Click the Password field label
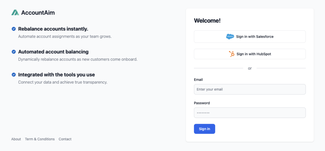Image resolution: width=325 pixels, height=151 pixels. [x=202, y=103]
